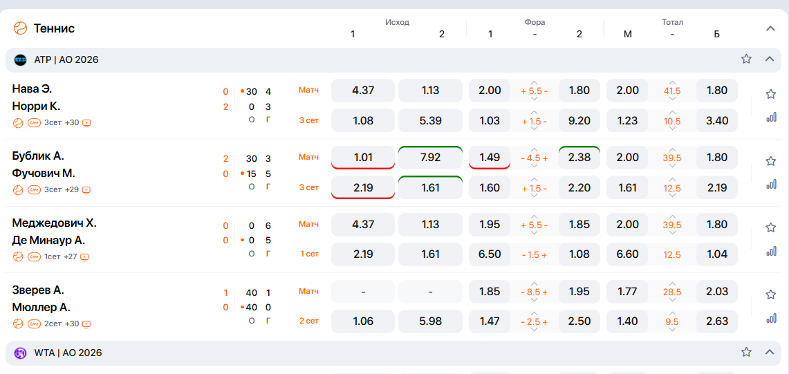Open video stream for Нава vs Норри

click(86, 124)
